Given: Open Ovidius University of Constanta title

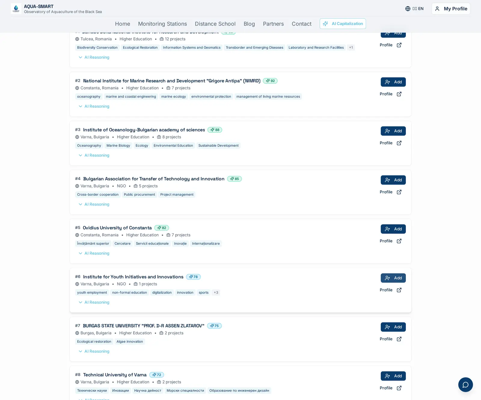Looking at the screenshot, I should [x=117, y=228].
